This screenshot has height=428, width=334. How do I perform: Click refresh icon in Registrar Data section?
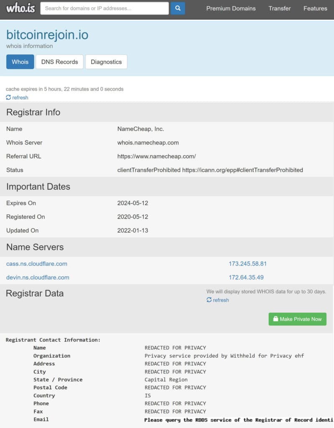209,300
